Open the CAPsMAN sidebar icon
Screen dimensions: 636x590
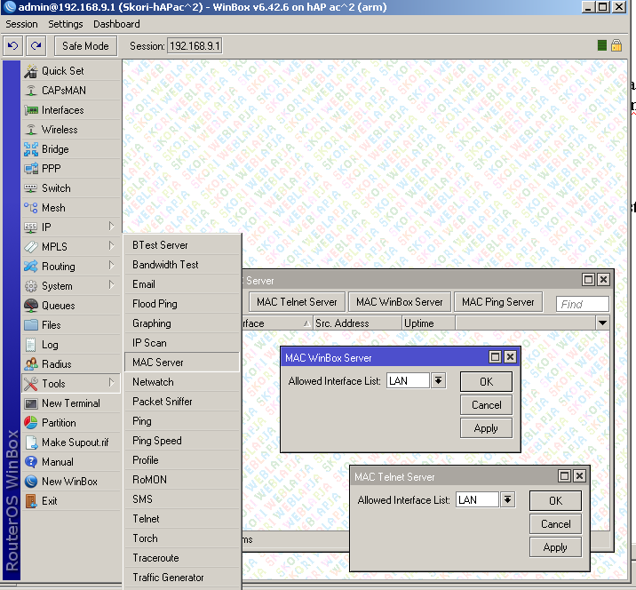pyautogui.click(x=30, y=91)
